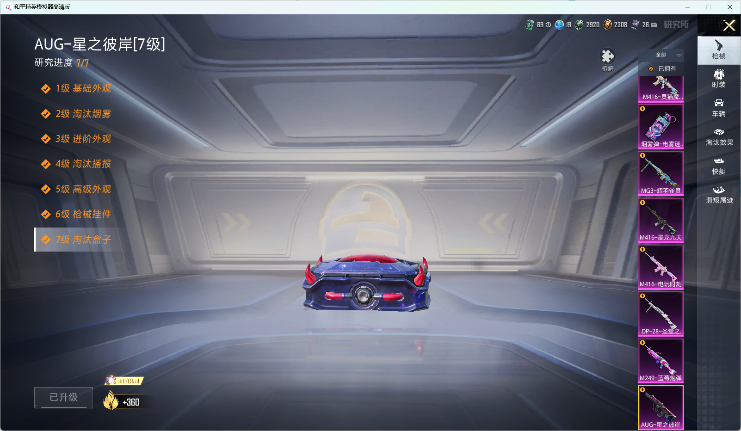The height and width of the screenshot is (431, 741).
Task: Select level 1级 基础外观
Action: pos(83,88)
